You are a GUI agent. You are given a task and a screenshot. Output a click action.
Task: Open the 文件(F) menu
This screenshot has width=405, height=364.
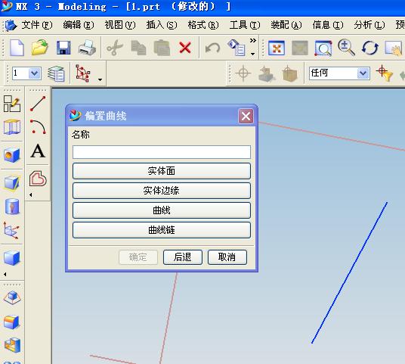[37, 25]
